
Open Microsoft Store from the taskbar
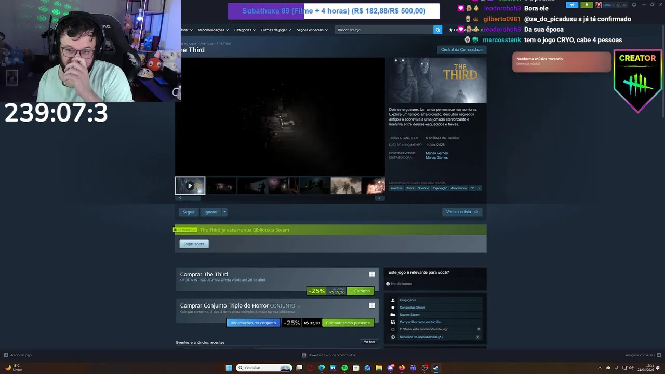click(x=356, y=368)
